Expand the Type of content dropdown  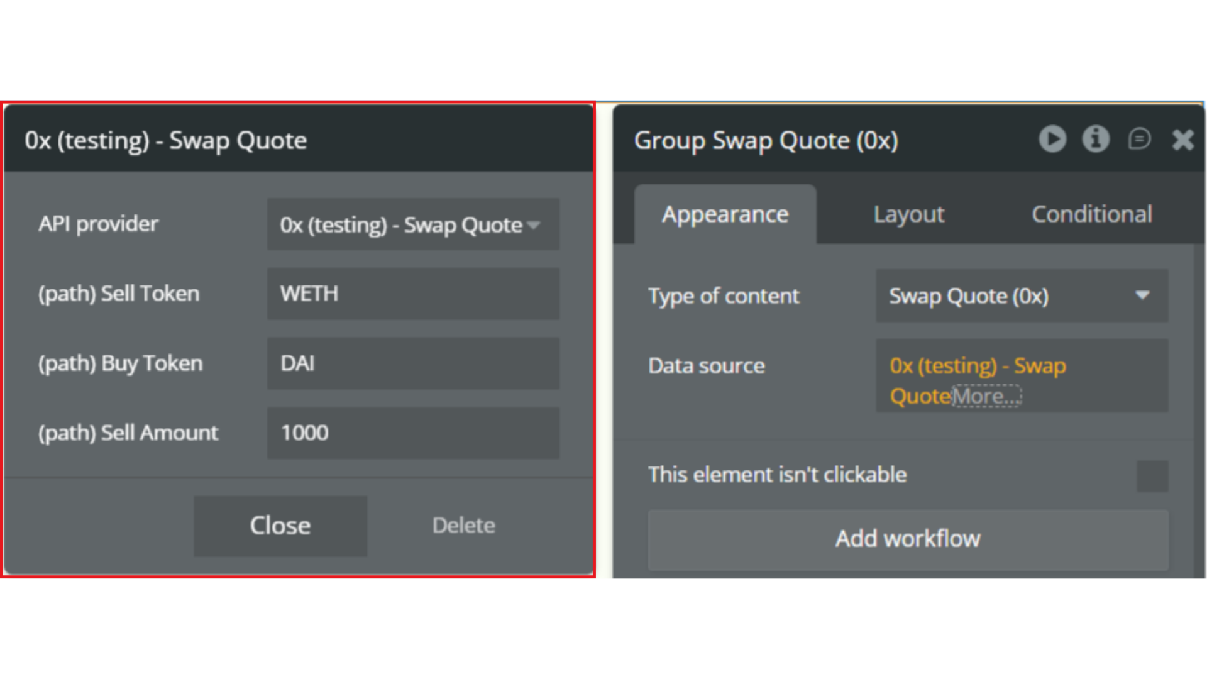pyautogui.click(x=1021, y=296)
